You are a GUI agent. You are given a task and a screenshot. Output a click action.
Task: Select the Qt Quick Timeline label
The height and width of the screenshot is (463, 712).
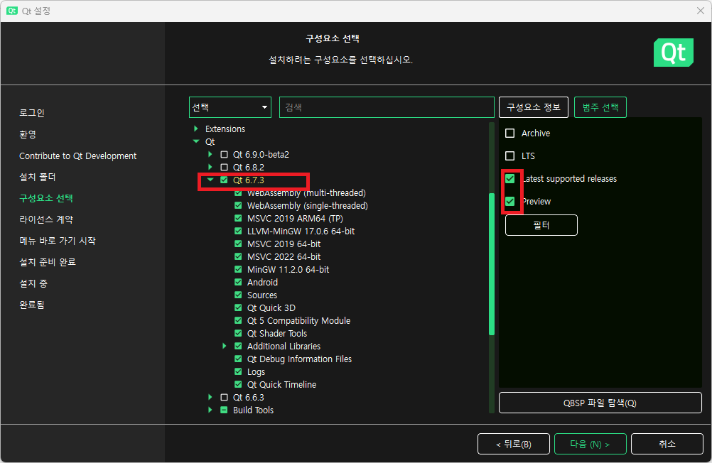pos(281,384)
